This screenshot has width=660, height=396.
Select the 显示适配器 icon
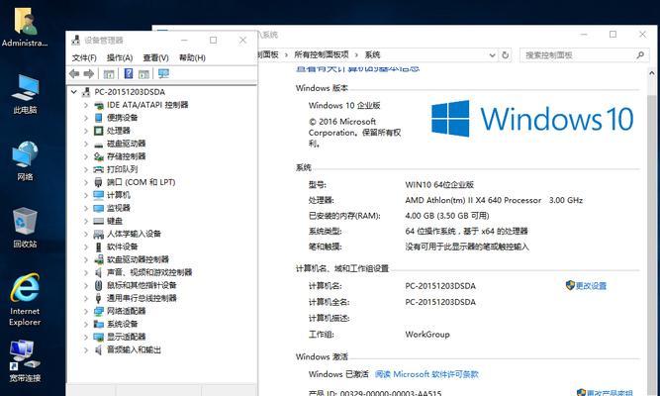[99, 337]
